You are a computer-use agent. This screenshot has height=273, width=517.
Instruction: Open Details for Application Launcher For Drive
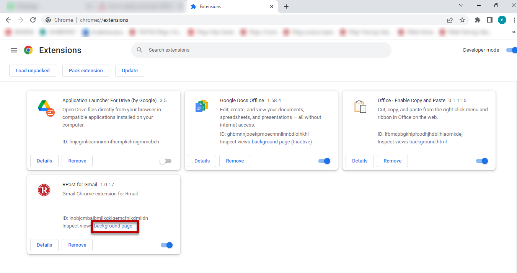(44, 161)
